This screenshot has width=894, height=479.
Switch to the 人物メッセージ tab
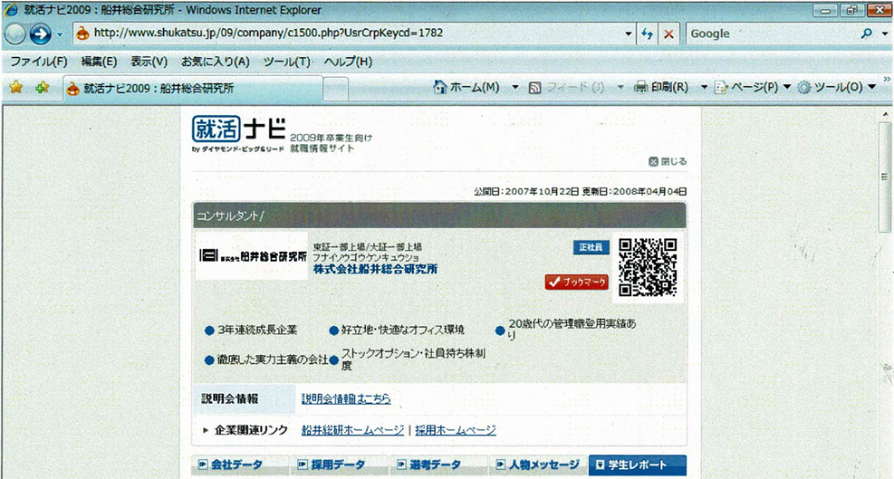click(x=538, y=465)
